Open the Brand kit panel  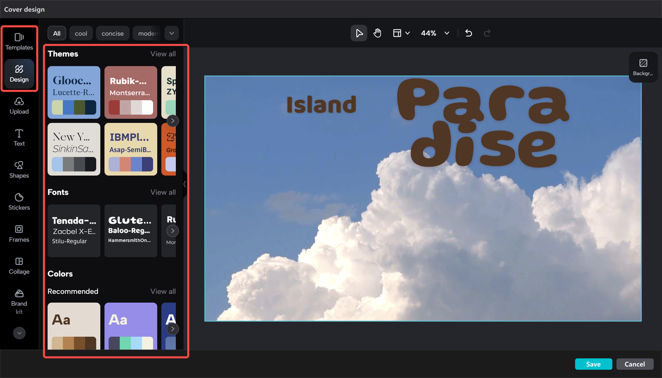19,301
